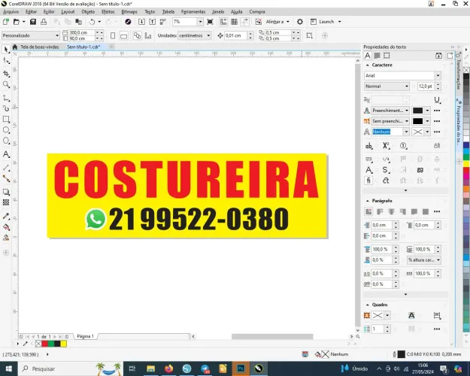The width and height of the screenshot is (470, 376).
Task: Toggle center paragraph alignment
Action: [x=391, y=211]
